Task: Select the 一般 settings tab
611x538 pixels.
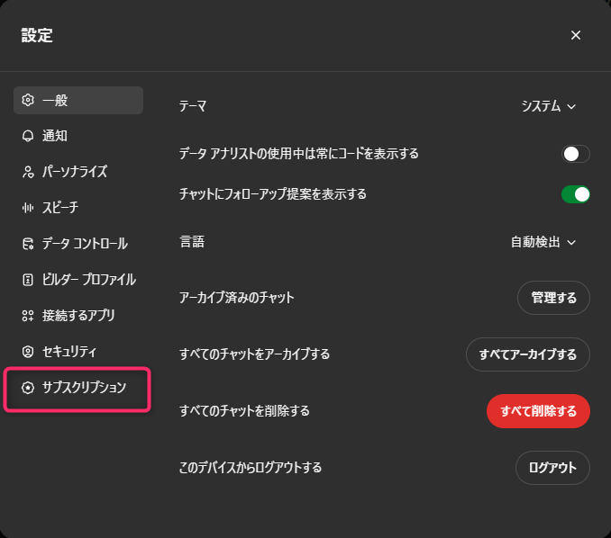Action: coord(78,101)
